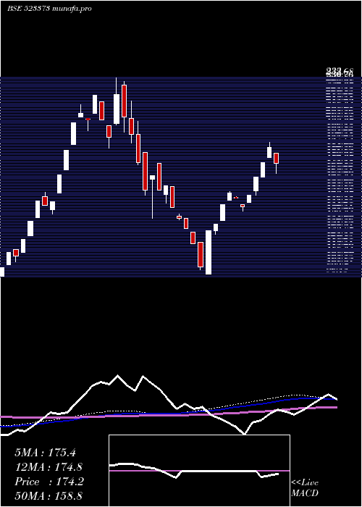Select the '5MA : 175.4' value text
362x507 pixels.
[45, 453]
